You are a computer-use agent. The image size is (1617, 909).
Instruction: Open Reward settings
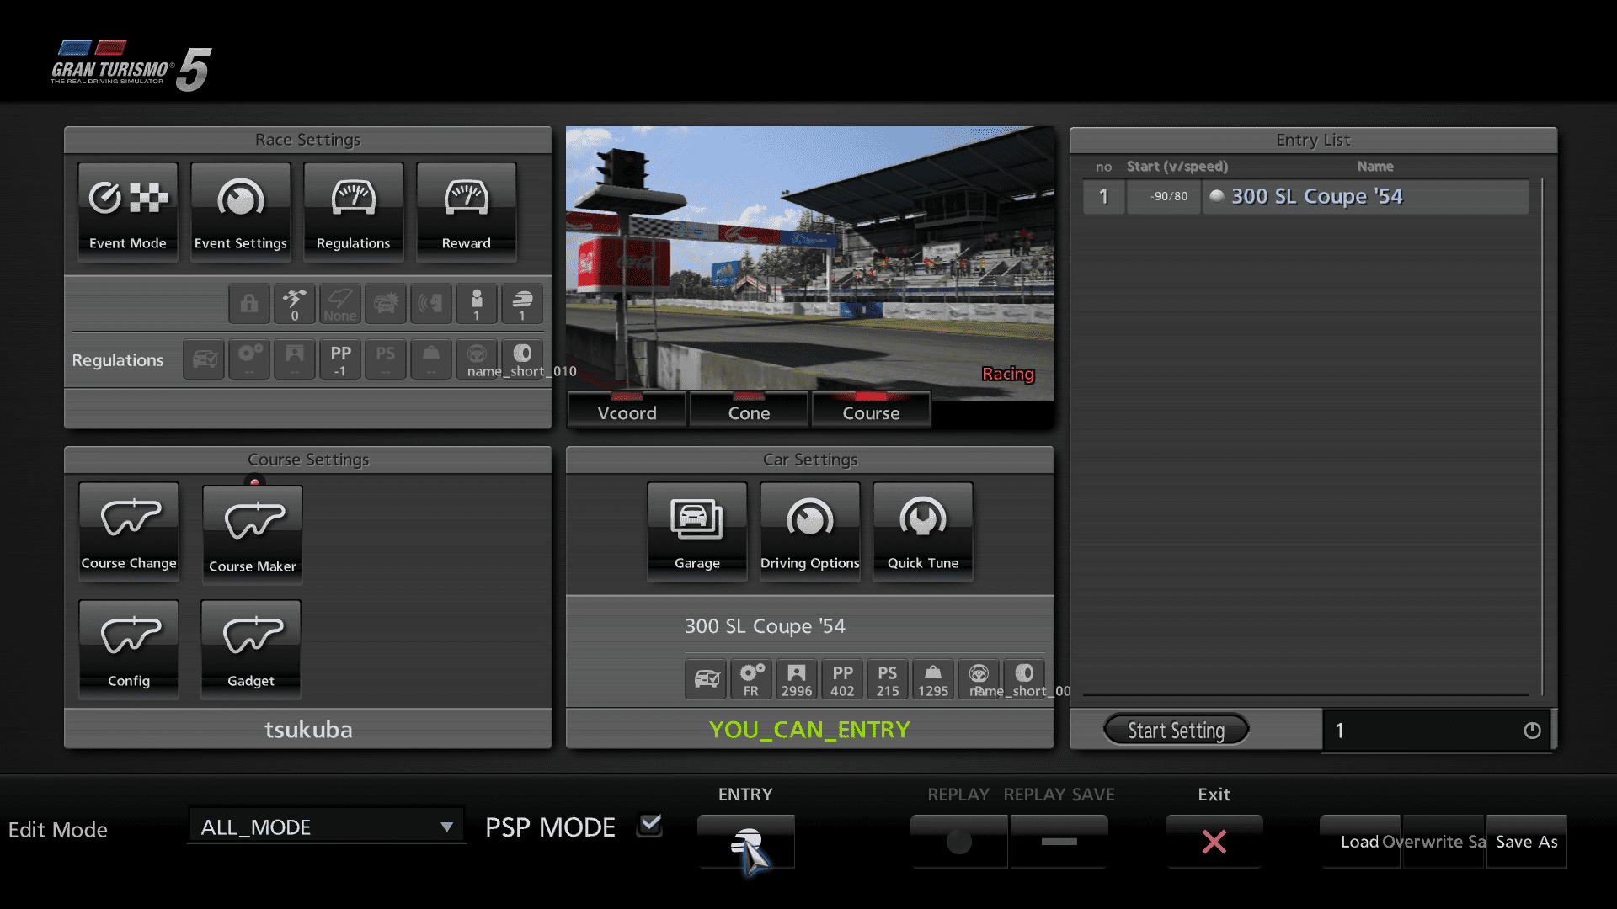(x=467, y=211)
